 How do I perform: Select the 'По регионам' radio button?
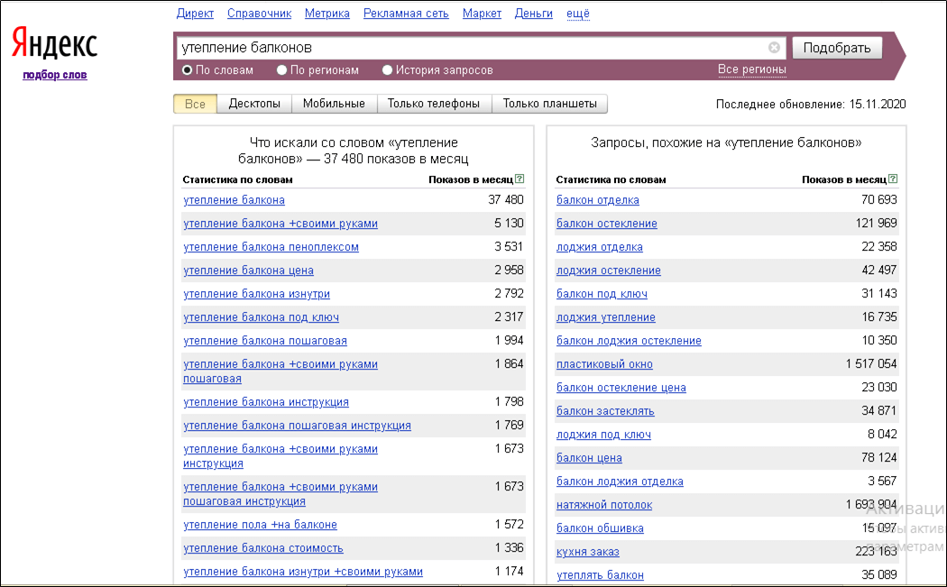pyautogui.click(x=281, y=70)
